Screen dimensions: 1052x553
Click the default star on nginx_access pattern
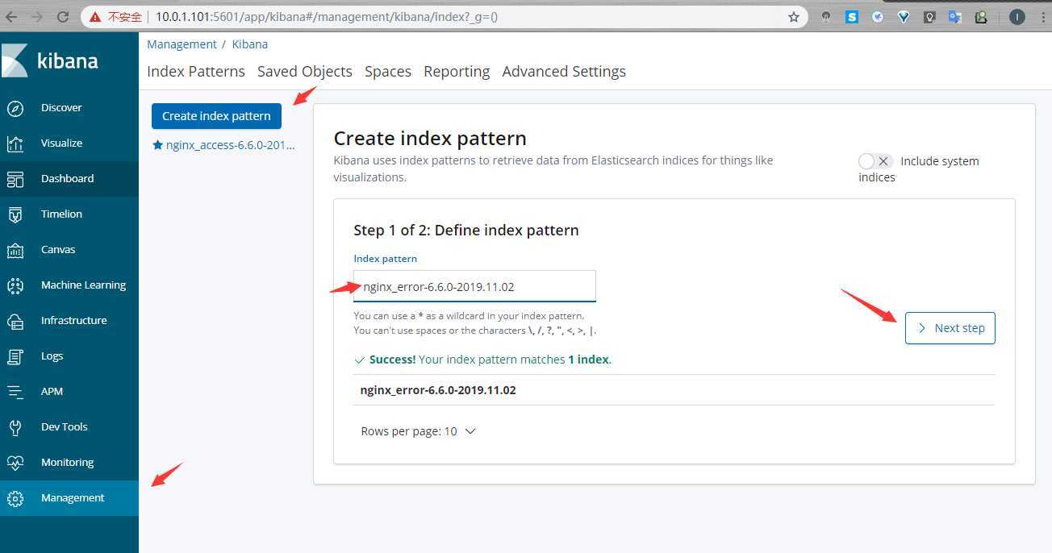[x=157, y=145]
